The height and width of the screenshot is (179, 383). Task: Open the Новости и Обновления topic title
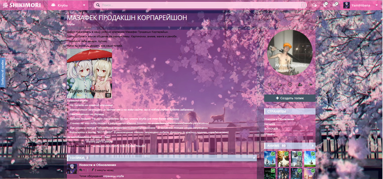(98, 165)
